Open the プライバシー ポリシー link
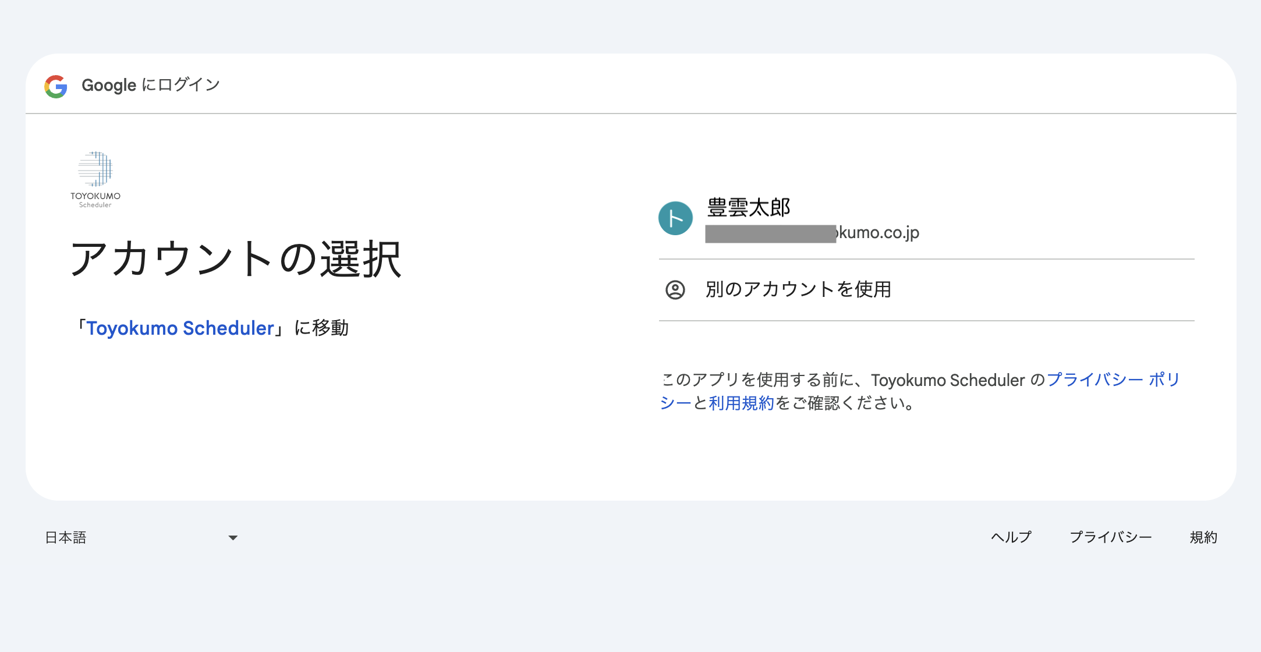Image resolution: width=1261 pixels, height=652 pixels. pos(1113,380)
